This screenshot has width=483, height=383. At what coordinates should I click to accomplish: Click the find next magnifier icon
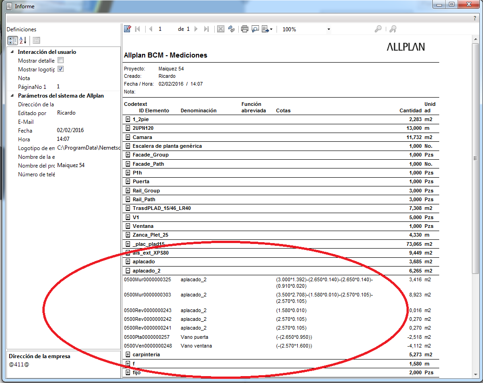pos(393,29)
